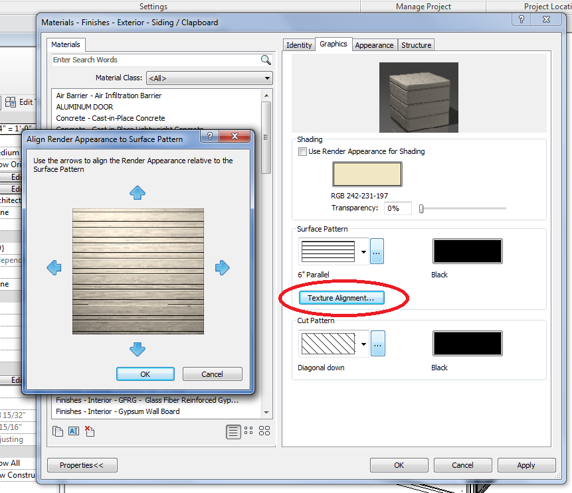Click the siding texture preview image
The width and height of the screenshot is (572, 493).
(138, 271)
